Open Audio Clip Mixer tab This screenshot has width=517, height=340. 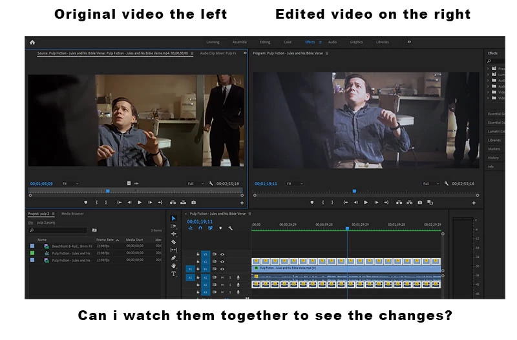218,53
